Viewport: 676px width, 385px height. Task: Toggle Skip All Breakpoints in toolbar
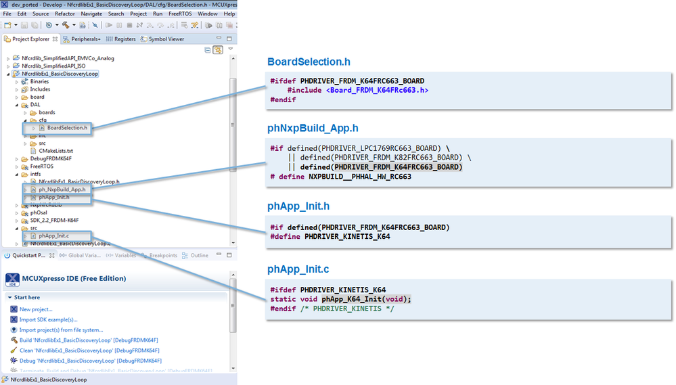point(95,26)
